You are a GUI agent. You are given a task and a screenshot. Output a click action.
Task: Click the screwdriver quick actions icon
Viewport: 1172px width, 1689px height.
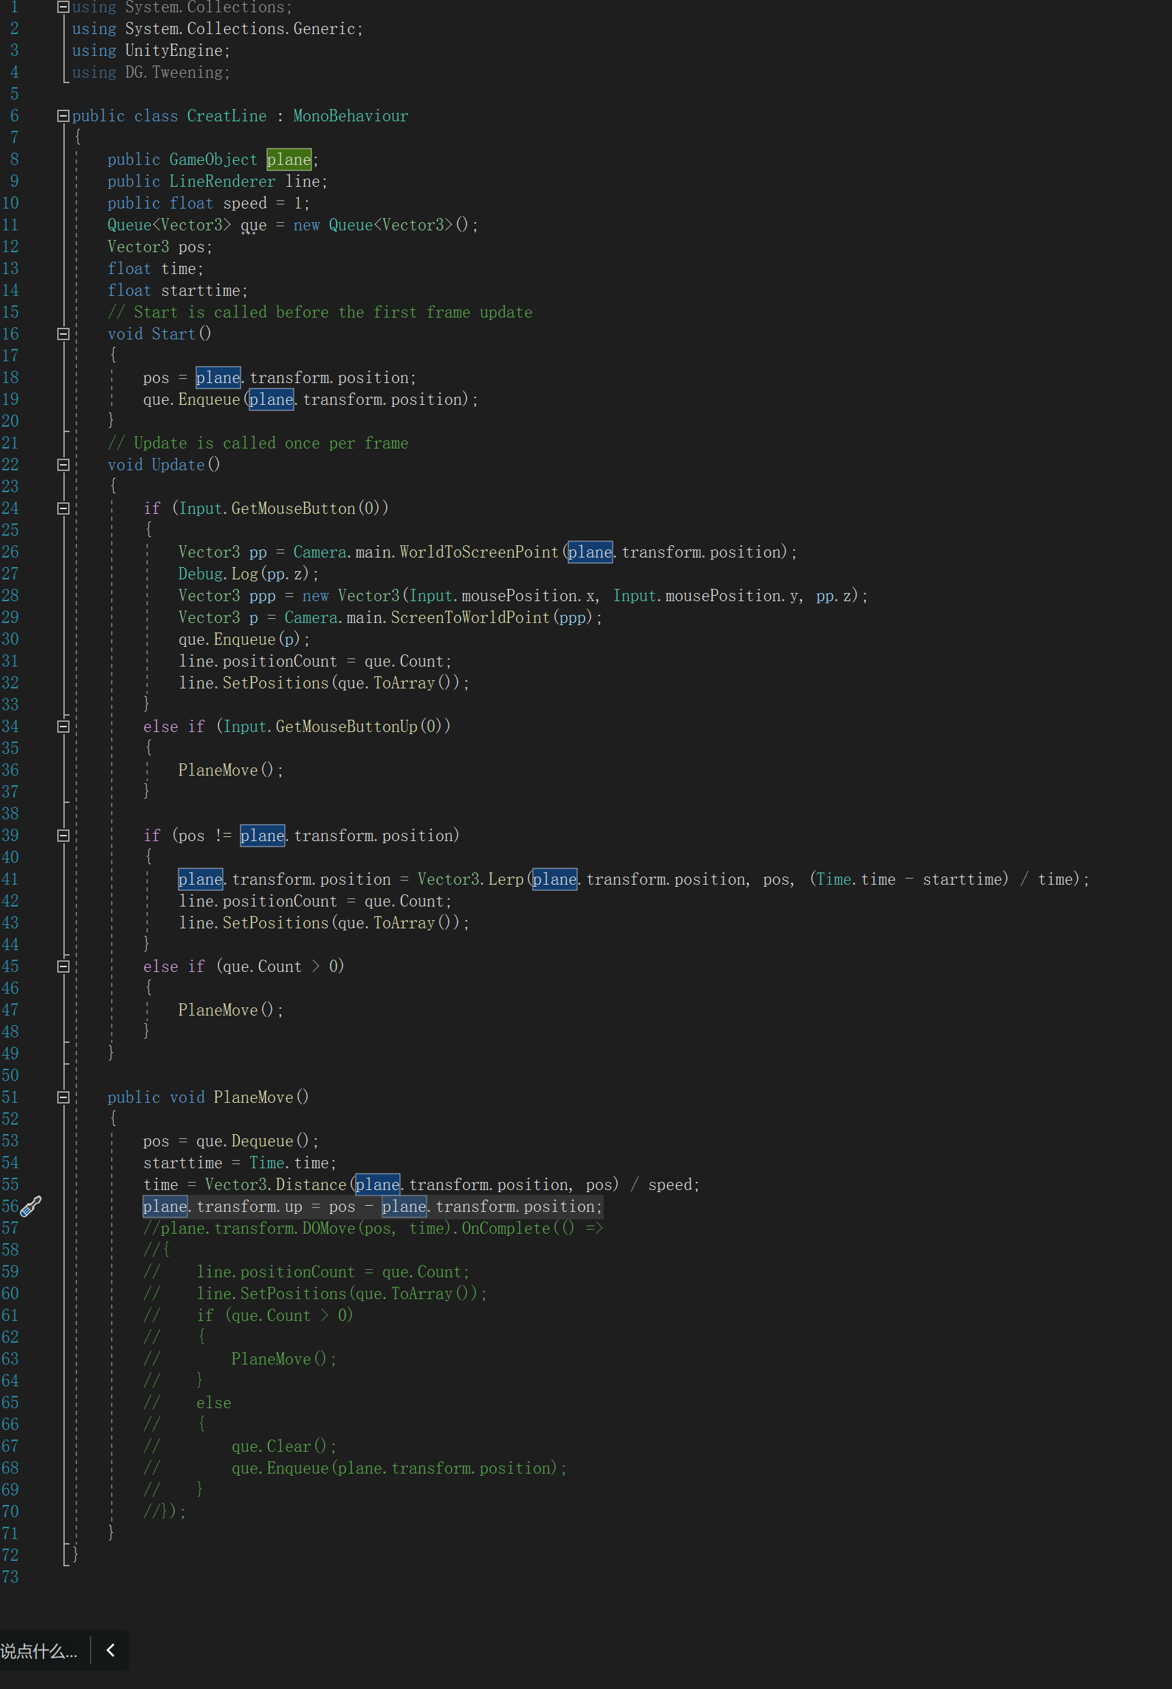(31, 1206)
